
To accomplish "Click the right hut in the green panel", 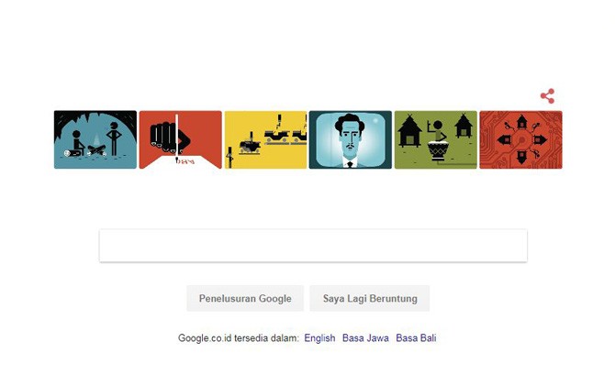I will pyautogui.click(x=463, y=126).
